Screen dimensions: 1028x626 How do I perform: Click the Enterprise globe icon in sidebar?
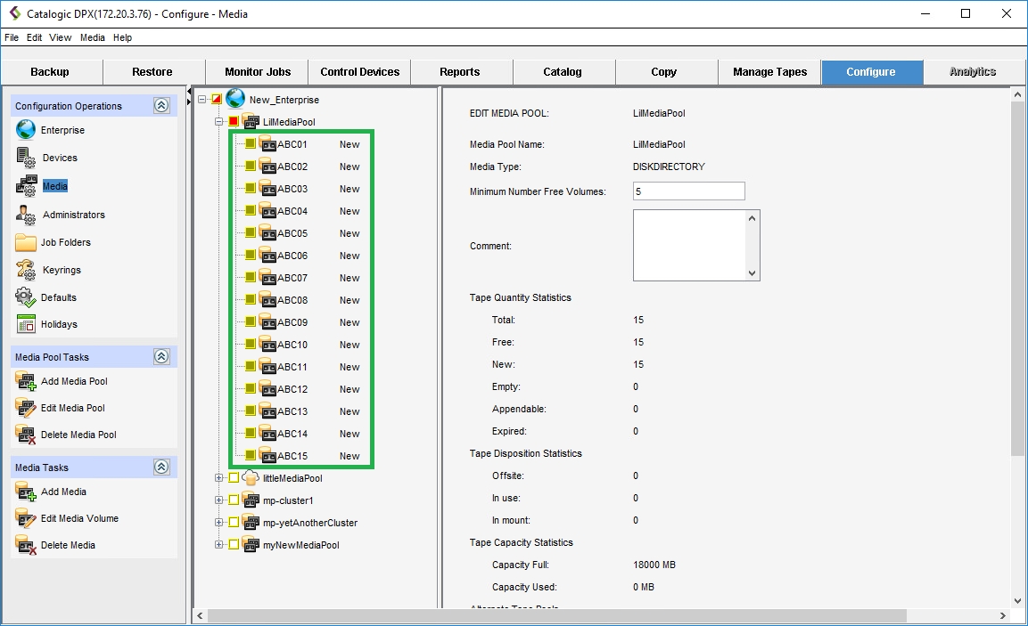(26, 130)
